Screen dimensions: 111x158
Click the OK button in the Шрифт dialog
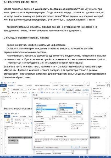[x=75, y=147]
